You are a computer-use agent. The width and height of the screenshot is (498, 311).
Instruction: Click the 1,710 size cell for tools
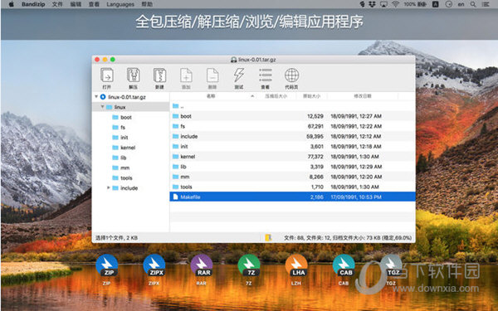pos(317,187)
